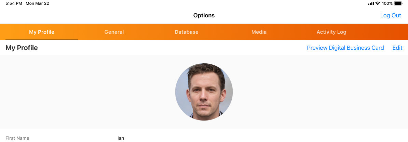Tap the circular profile photo
408x142 pixels.
click(204, 92)
